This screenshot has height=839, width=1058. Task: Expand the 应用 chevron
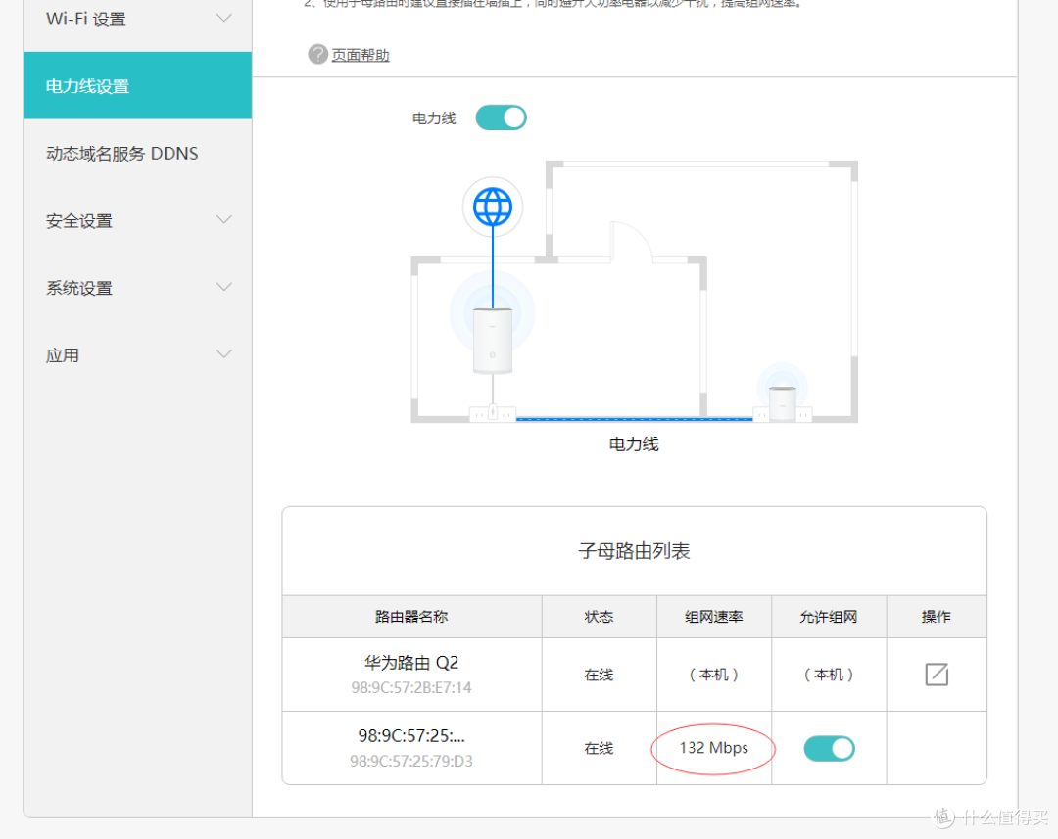[224, 354]
